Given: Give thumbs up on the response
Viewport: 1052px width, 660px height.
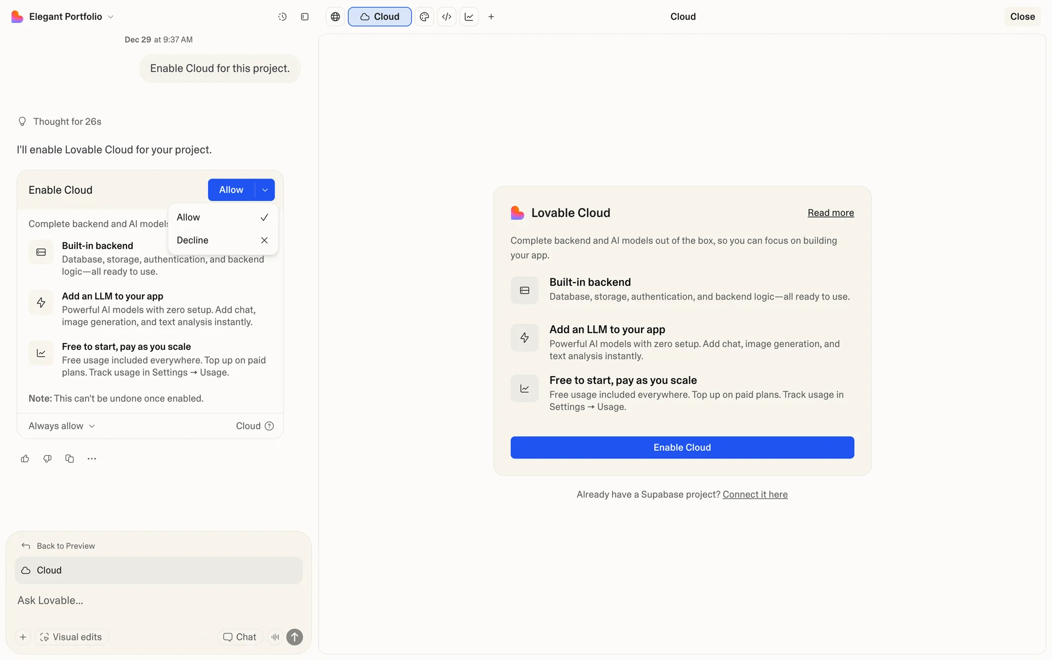Looking at the screenshot, I should click(25, 458).
